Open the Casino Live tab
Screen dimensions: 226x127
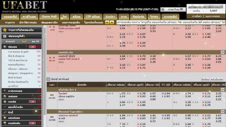[x=29, y=16]
